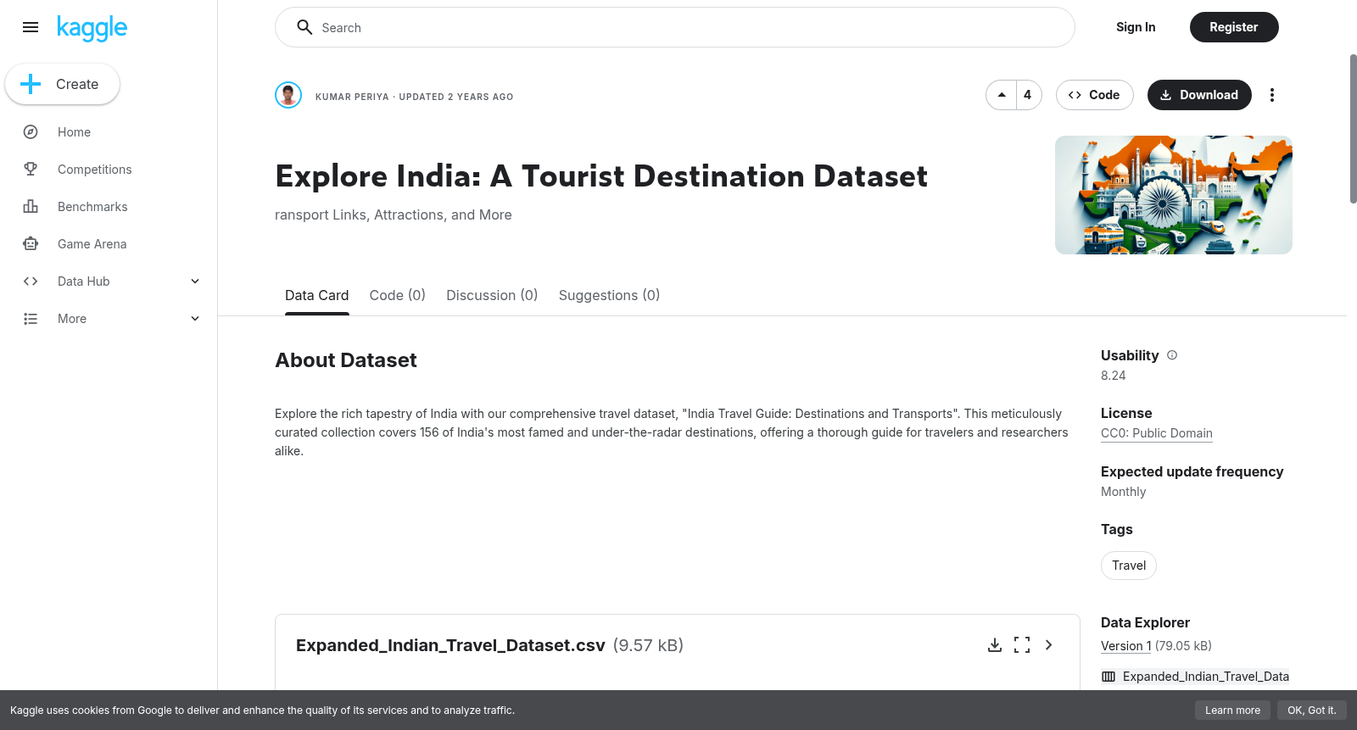Click the Kaggle logo
Screen dimensions: 1357x730
tap(92, 28)
